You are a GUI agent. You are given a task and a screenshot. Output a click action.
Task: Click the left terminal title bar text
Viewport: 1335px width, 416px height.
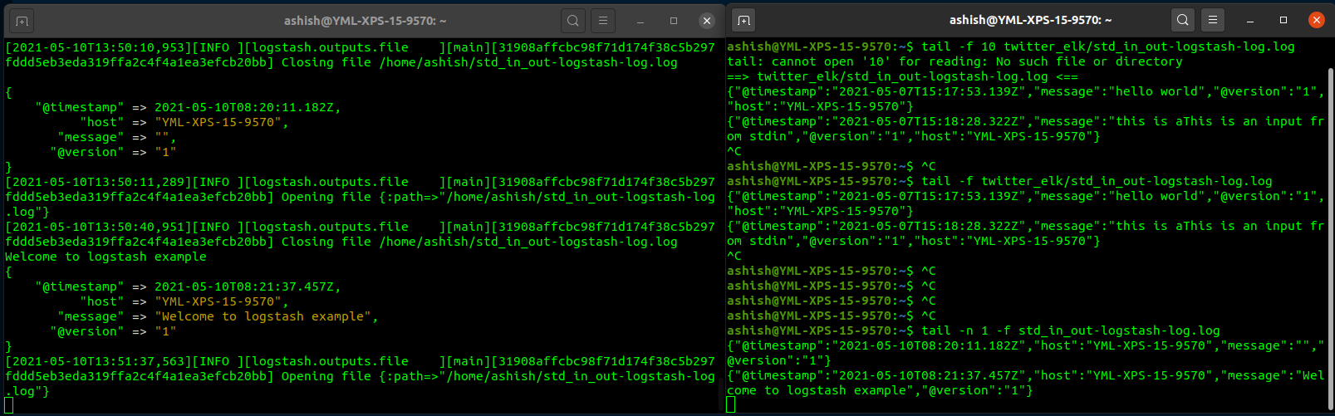click(365, 21)
